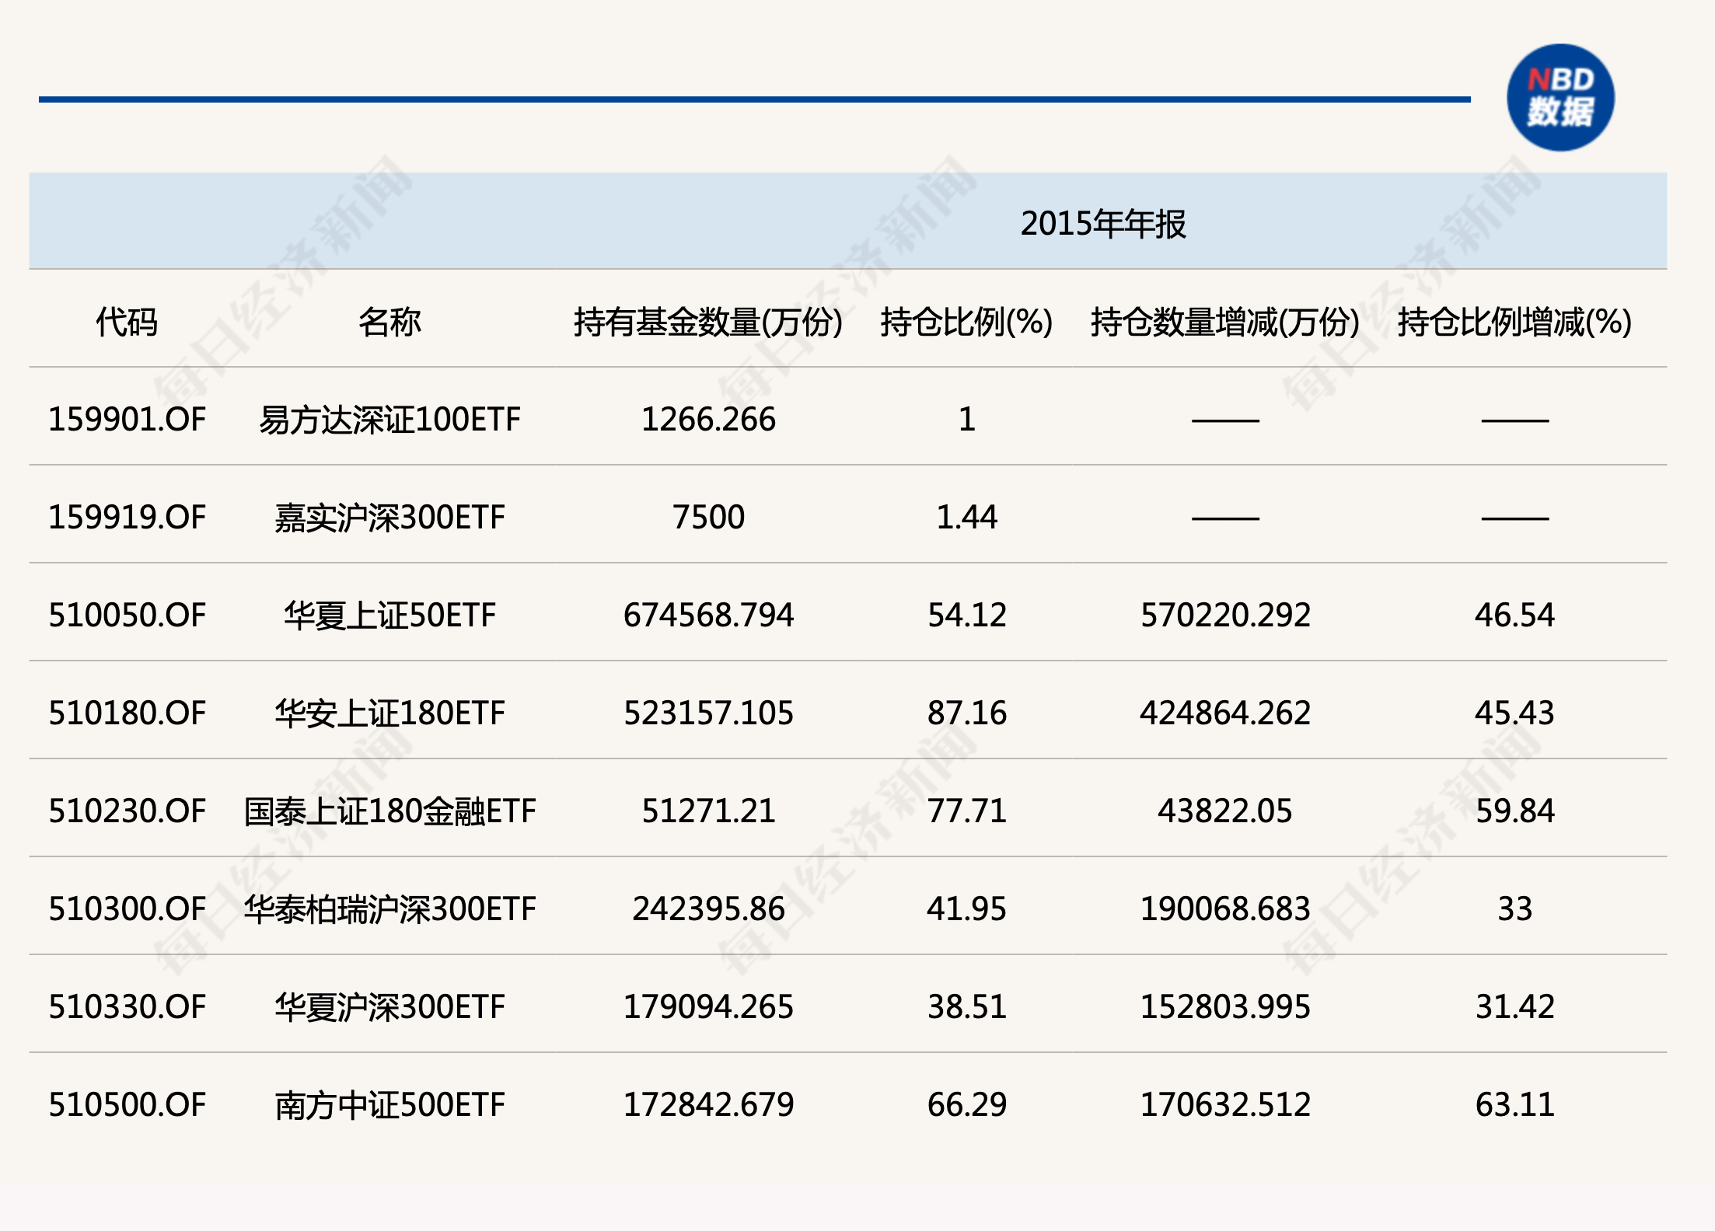
Task: Click holding ratio 77.71
Action: point(966,811)
